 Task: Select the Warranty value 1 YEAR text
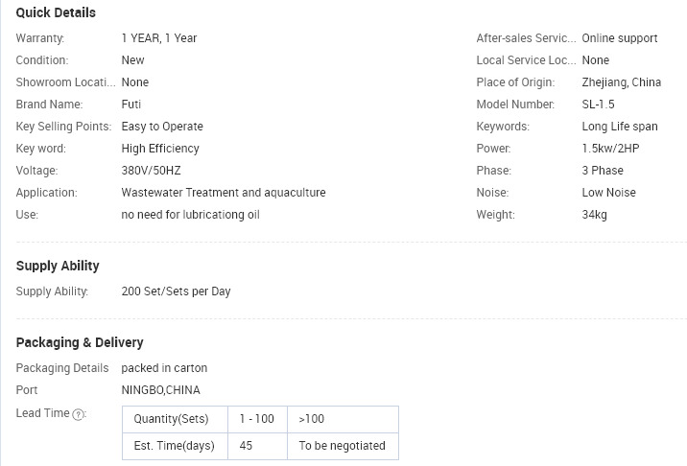point(140,38)
